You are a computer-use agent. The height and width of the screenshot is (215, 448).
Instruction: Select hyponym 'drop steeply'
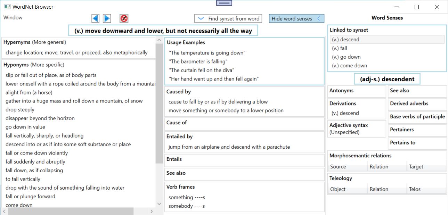coord(20,110)
